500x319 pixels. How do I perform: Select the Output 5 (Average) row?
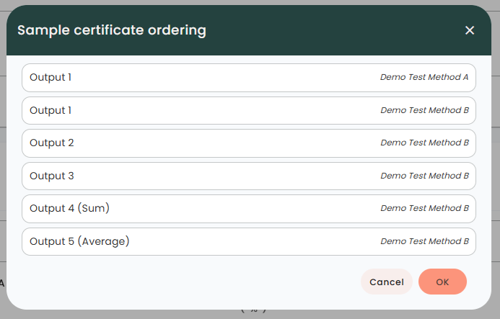click(x=249, y=242)
